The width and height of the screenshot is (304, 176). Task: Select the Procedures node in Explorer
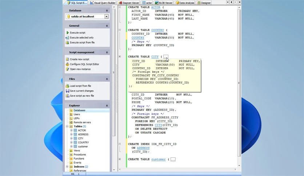pyautogui.click(x=80, y=155)
